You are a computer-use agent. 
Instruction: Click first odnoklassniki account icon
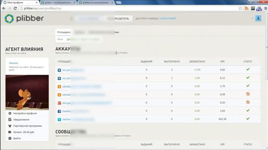59,87
